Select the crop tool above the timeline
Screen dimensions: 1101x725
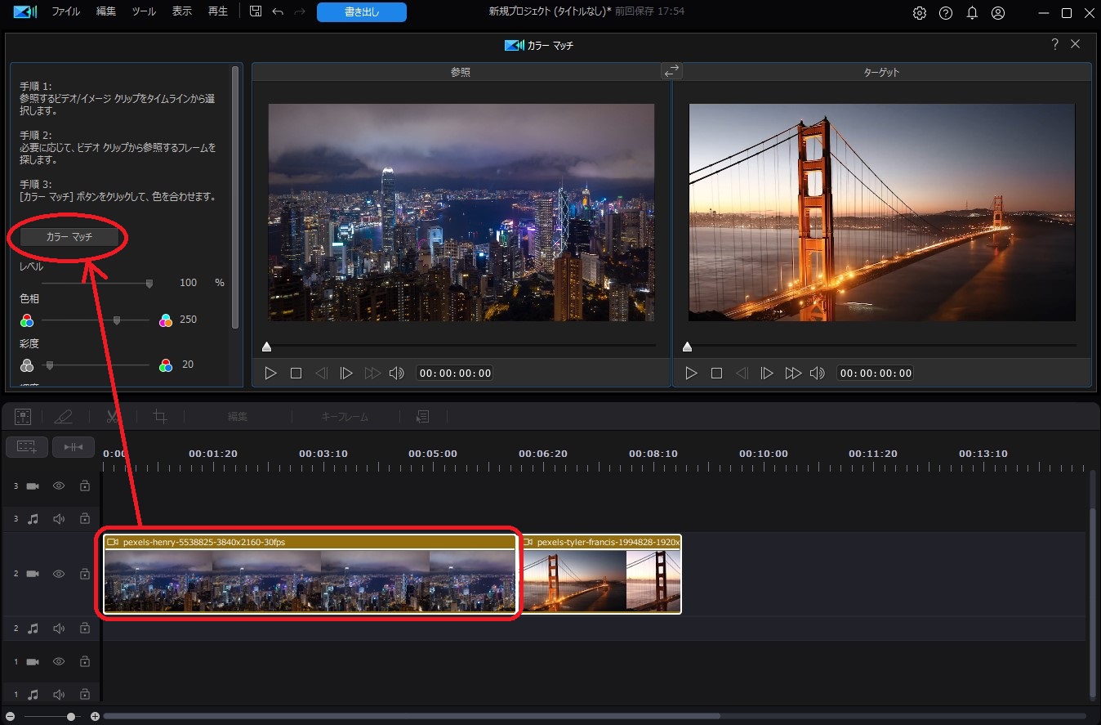(x=160, y=416)
